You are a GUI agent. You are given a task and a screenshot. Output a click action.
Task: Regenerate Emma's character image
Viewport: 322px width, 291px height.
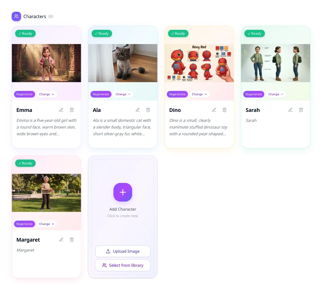(x=25, y=94)
